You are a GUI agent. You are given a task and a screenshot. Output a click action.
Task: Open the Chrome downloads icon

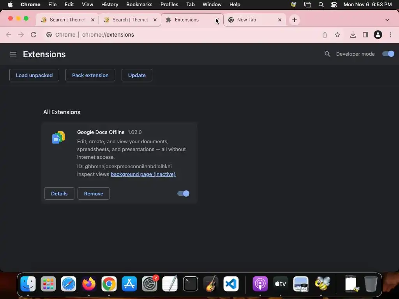pyautogui.click(x=353, y=35)
